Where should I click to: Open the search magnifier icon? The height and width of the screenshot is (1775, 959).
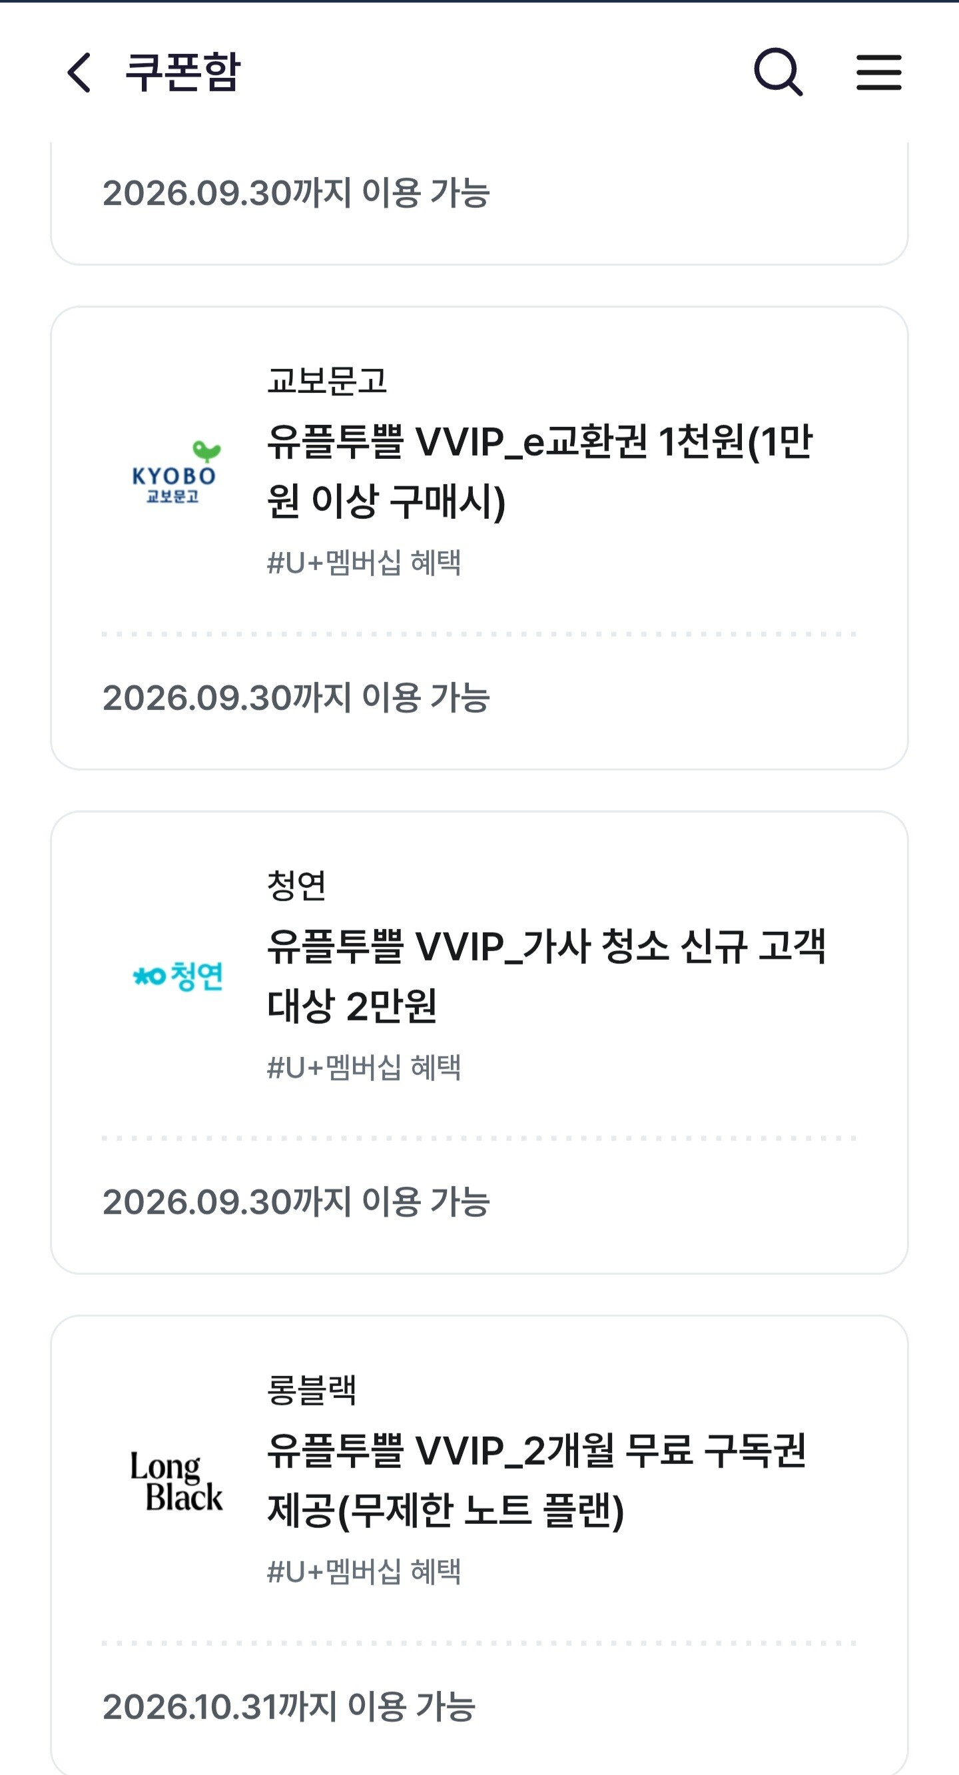[779, 72]
